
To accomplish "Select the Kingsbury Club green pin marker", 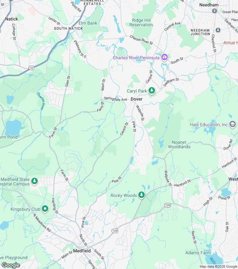I will pyautogui.click(x=45, y=209).
